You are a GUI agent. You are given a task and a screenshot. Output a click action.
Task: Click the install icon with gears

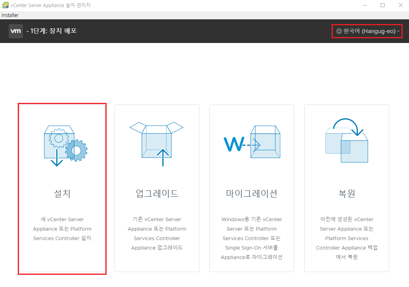tap(66, 146)
